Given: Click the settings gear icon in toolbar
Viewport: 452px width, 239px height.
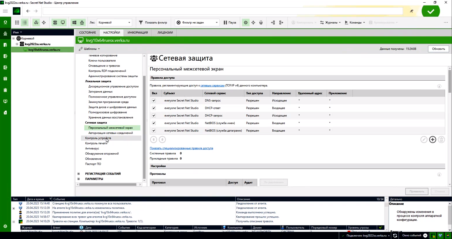Looking at the screenshot, I should point(246,23).
